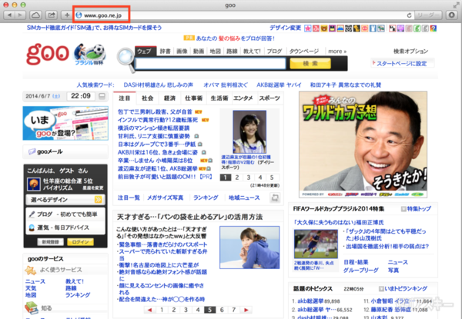Image resolution: width=462 pixels, height=319 pixels.
Task: Open the 渡辺麻友 portrait thumbnail
Action: (x=249, y=131)
